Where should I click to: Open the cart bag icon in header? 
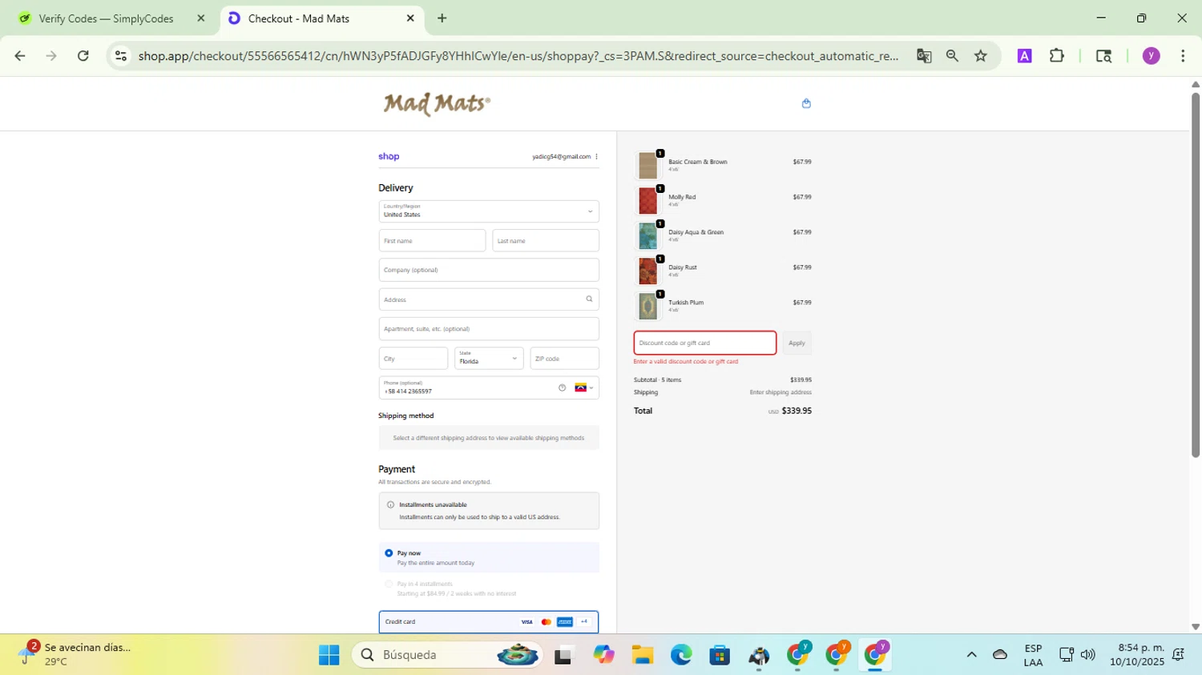[x=806, y=103]
